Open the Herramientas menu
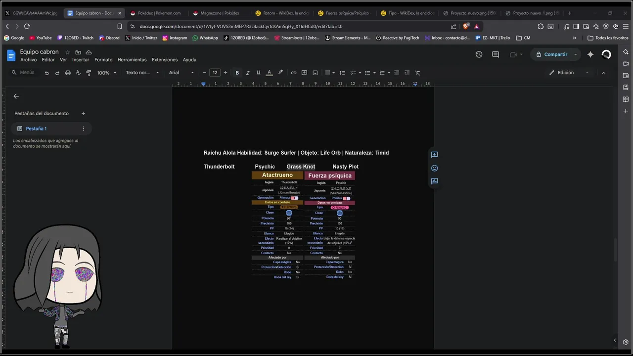This screenshot has width=633, height=356. pyautogui.click(x=132, y=60)
